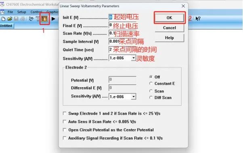Enable Auto Sens if Scan Rate checkbox
243x153 pixels.
tap(65, 122)
